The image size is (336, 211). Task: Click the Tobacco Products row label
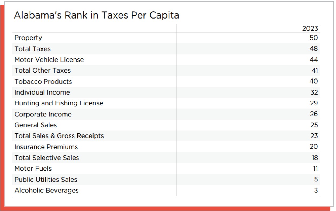[x=43, y=81]
